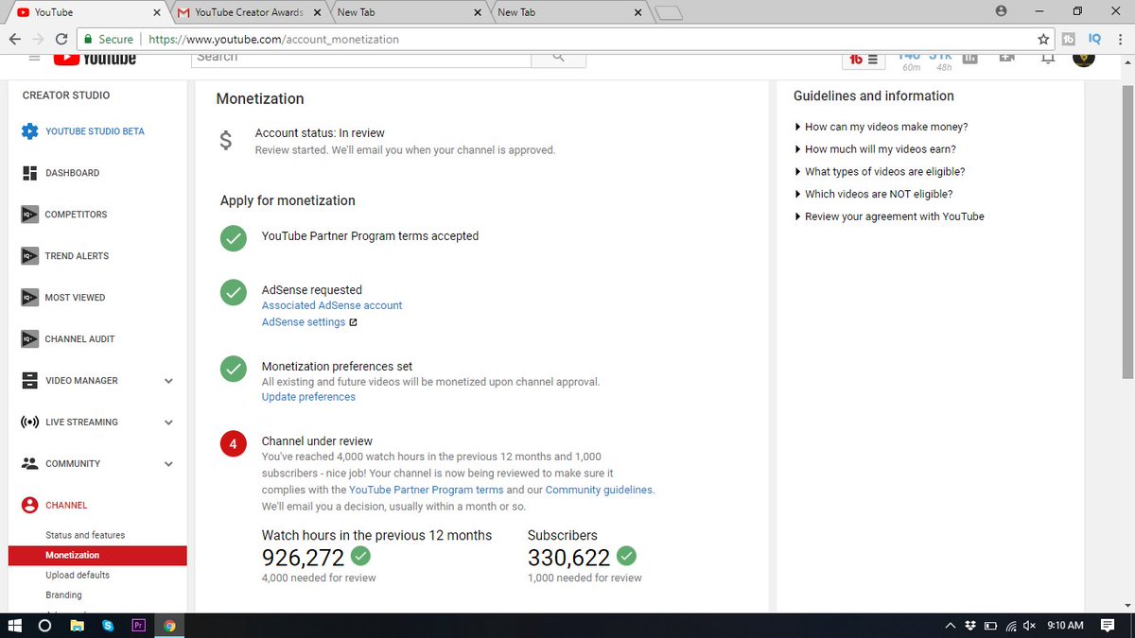
Task: Click the Cortana circle on taskbar
Action: [x=44, y=626]
